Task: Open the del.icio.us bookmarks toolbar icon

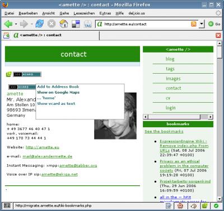Action: click(76, 24)
